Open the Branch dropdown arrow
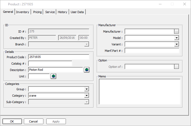Image resolution: width=191 pixels, height=126 pixels. (87, 44)
